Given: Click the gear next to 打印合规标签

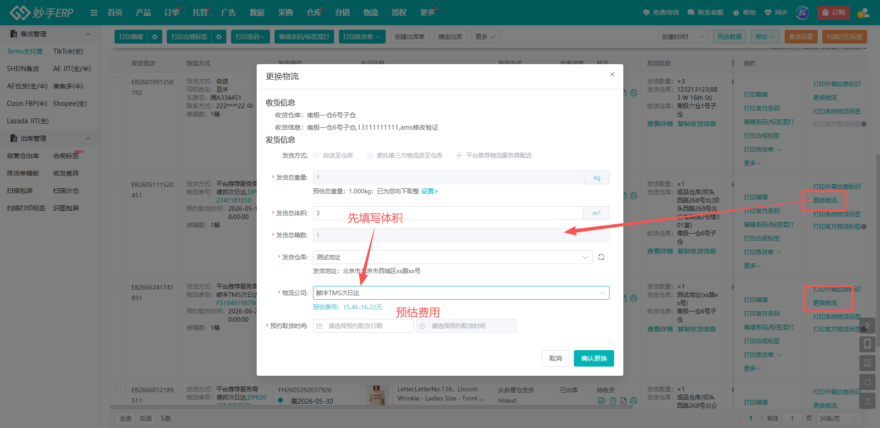Looking at the screenshot, I should [219, 37].
